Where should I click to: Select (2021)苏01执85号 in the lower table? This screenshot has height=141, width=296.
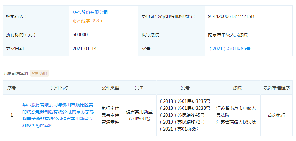tap(180, 129)
